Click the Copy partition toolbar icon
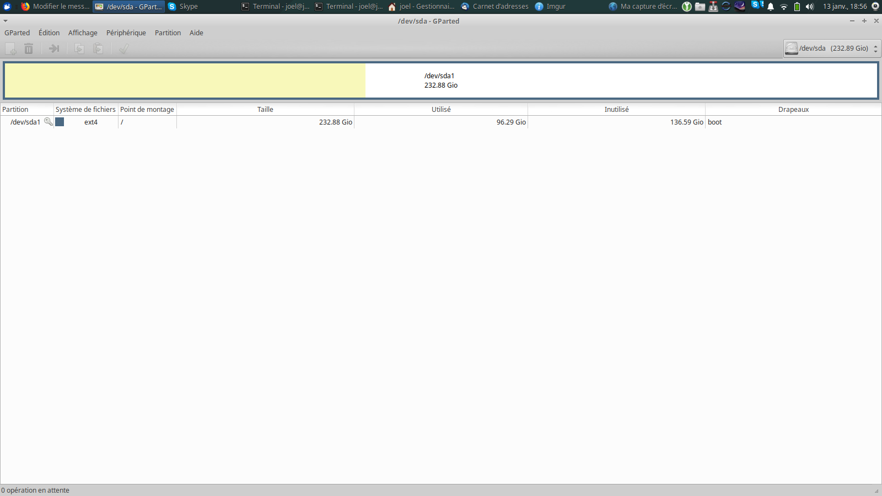The image size is (882, 496). tap(79, 49)
